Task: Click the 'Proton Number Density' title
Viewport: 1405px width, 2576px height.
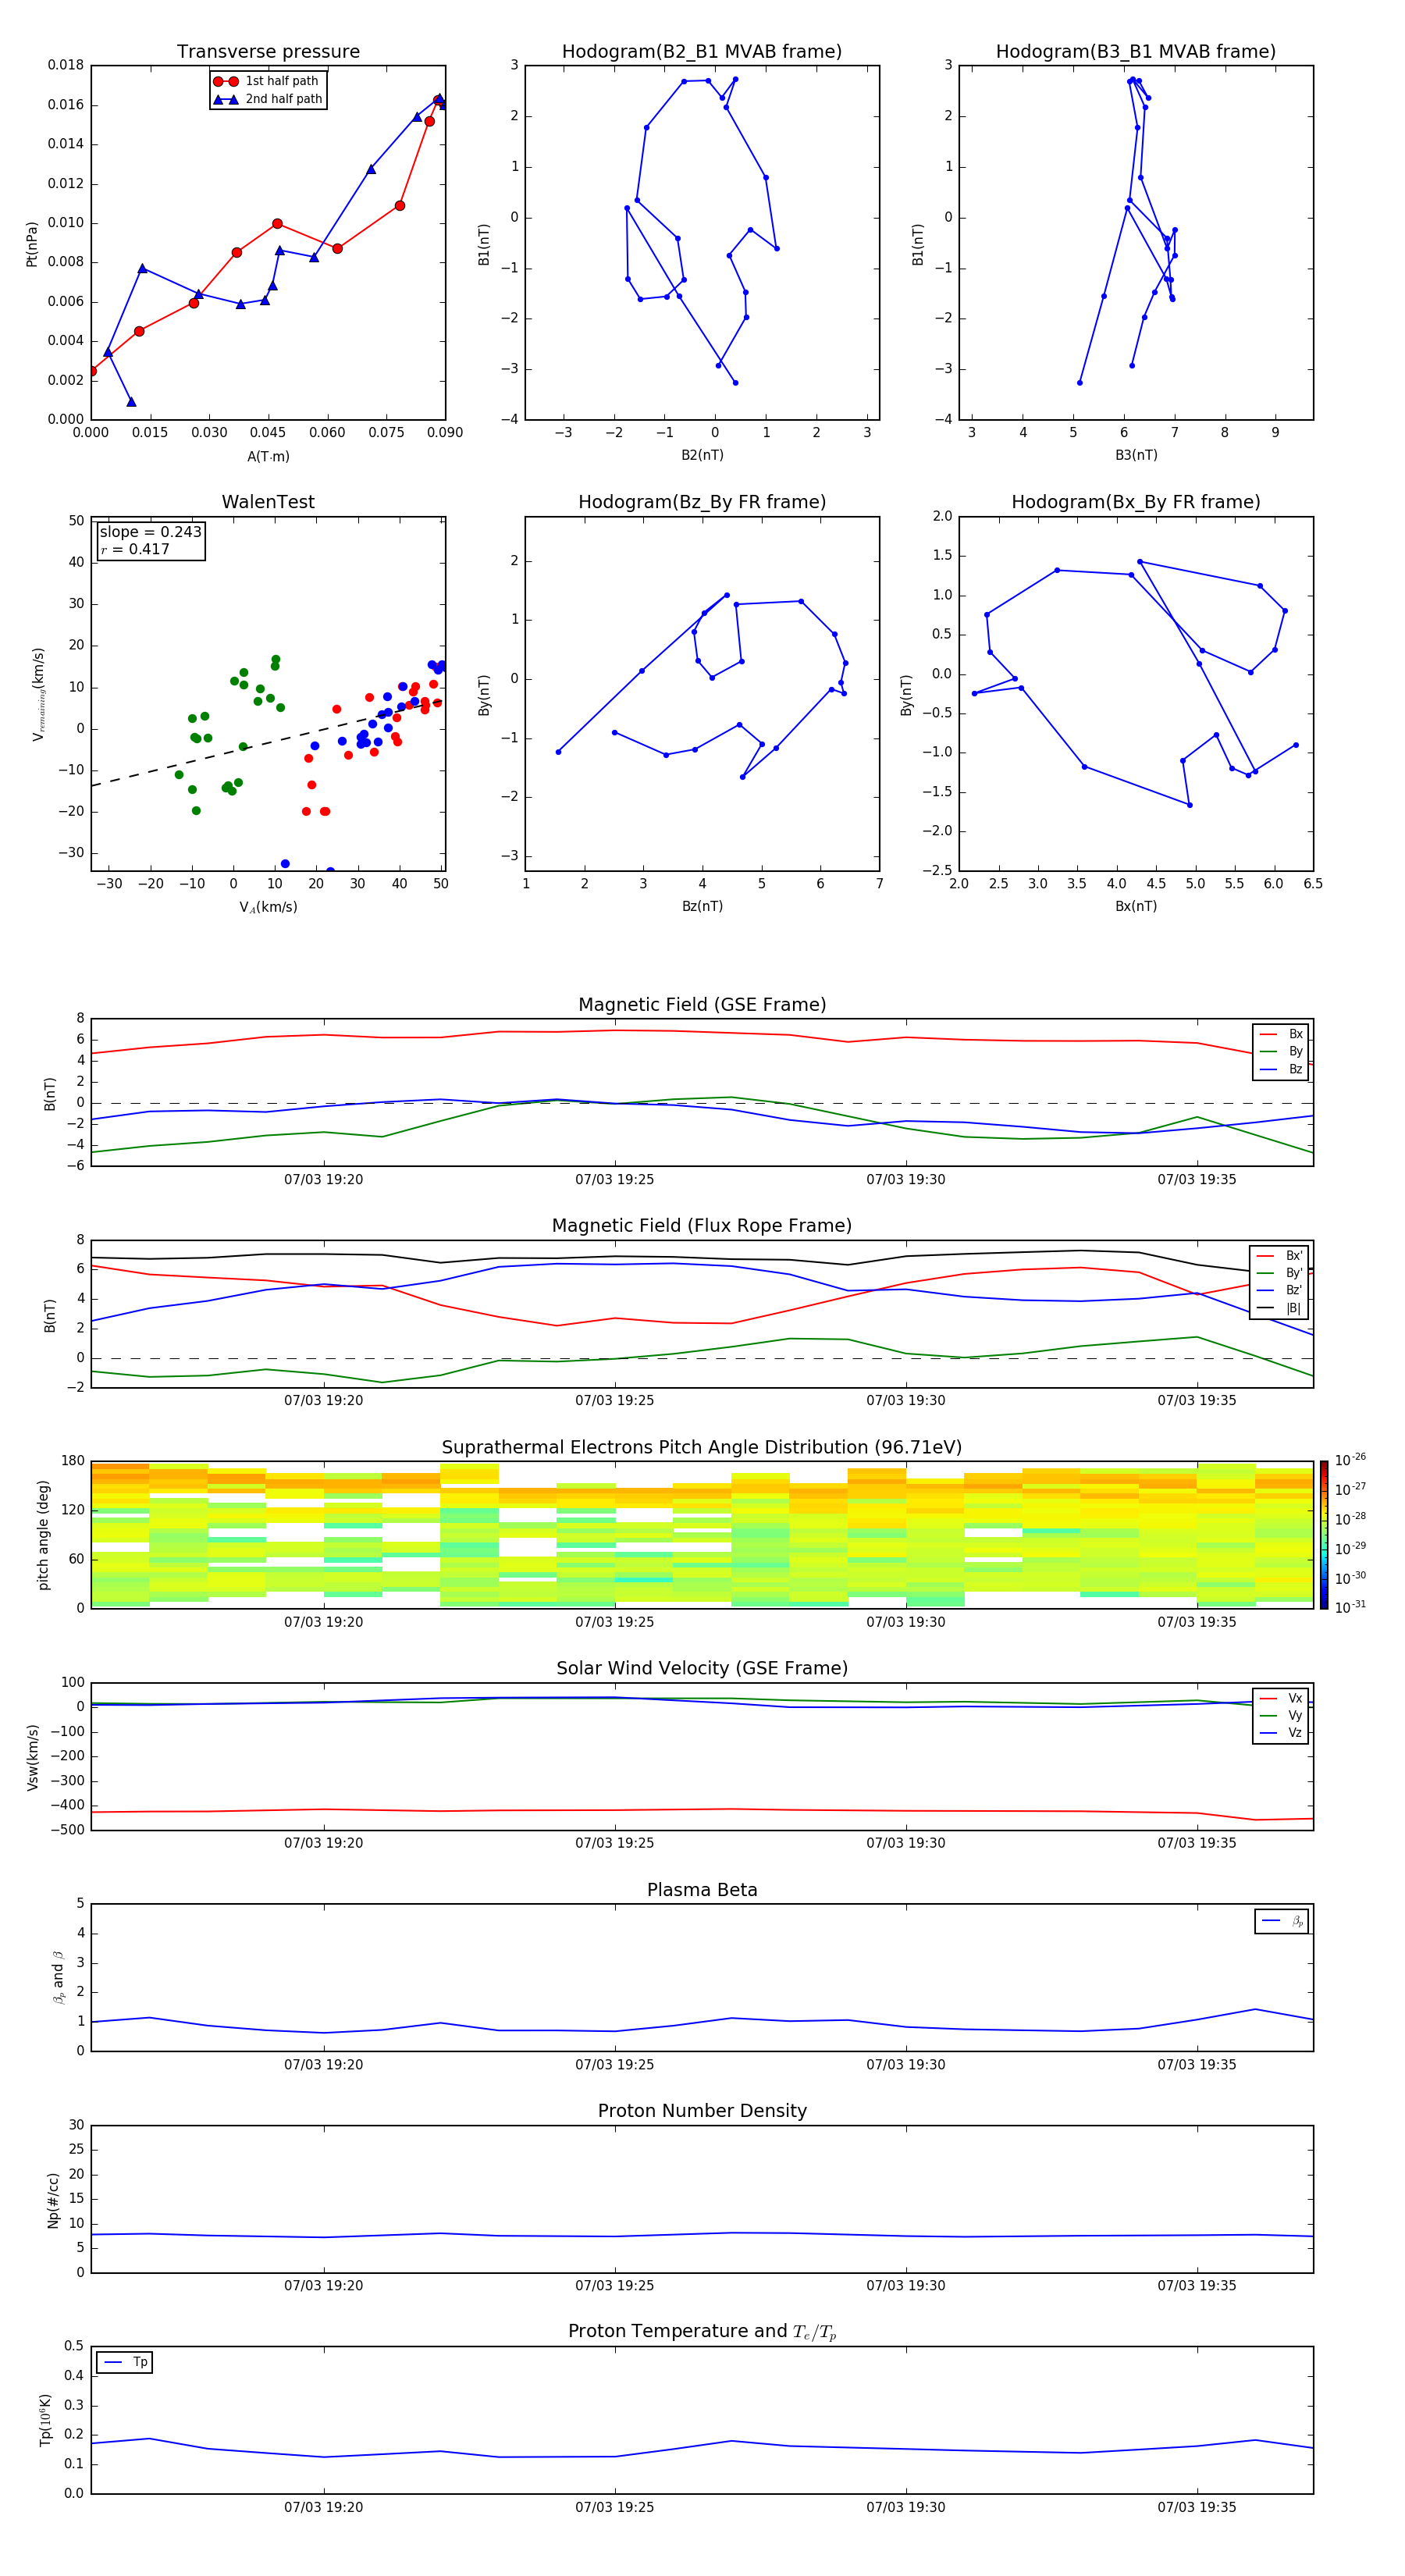Action: tap(702, 2111)
